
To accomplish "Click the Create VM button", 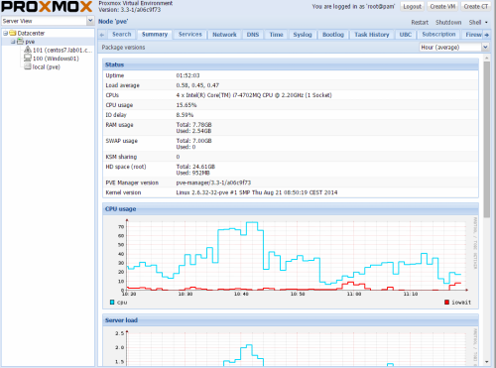I will click(x=442, y=7).
